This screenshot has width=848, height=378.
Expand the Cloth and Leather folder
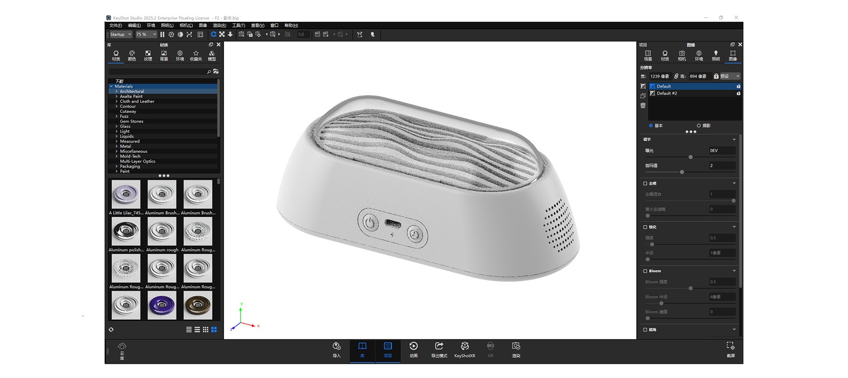[x=117, y=101]
